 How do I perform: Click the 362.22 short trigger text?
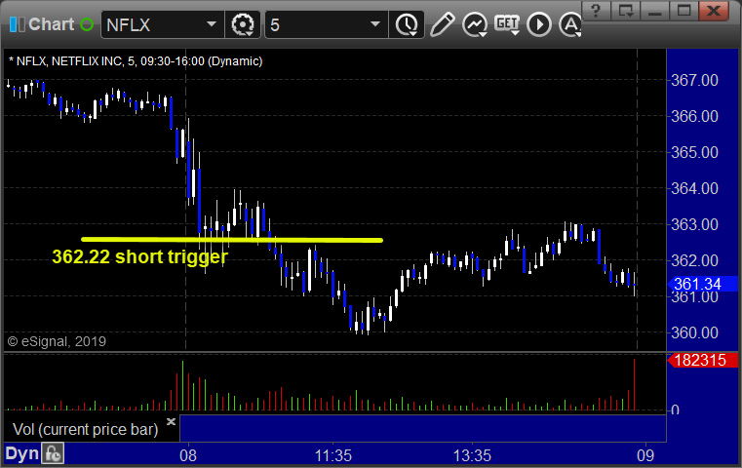pos(140,256)
